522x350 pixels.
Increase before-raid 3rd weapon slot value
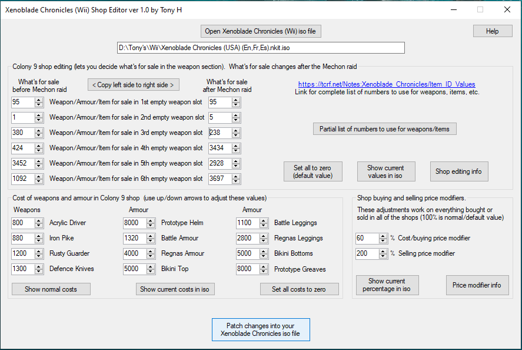(x=39, y=131)
